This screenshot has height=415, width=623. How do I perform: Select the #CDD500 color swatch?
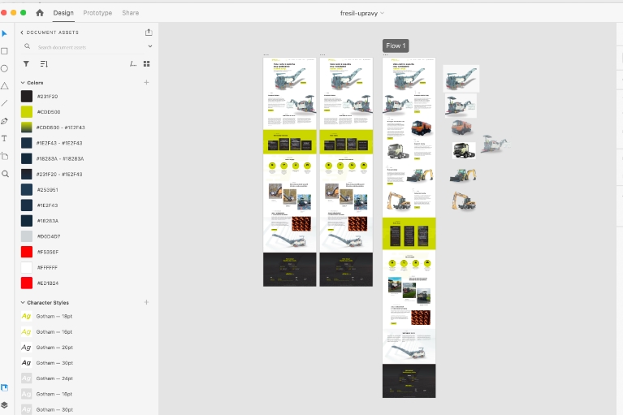coord(27,112)
